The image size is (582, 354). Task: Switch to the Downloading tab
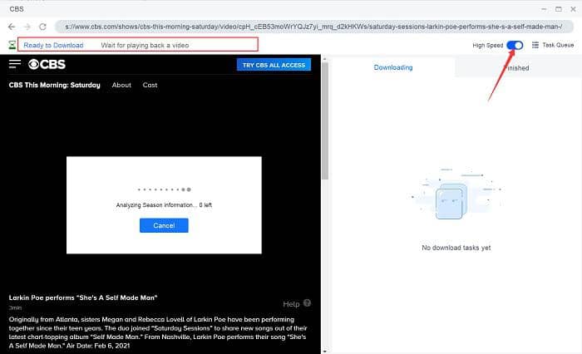click(x=393, y=67)
